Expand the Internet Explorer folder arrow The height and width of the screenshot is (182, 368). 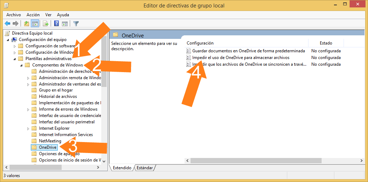pyautogui.click(x=28, y=128)
